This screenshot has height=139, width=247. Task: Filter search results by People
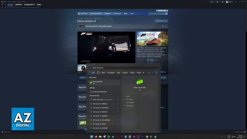click(132, 73)
